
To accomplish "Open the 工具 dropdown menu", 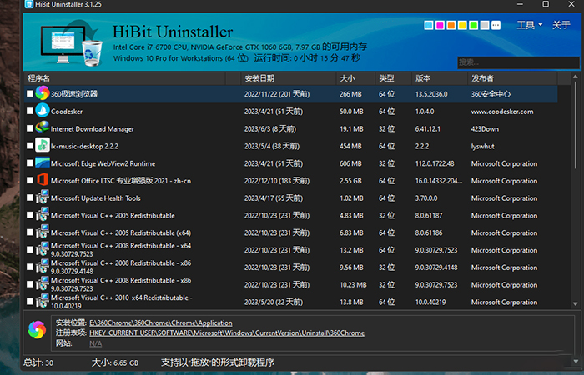I will click(x=529, y=25).
